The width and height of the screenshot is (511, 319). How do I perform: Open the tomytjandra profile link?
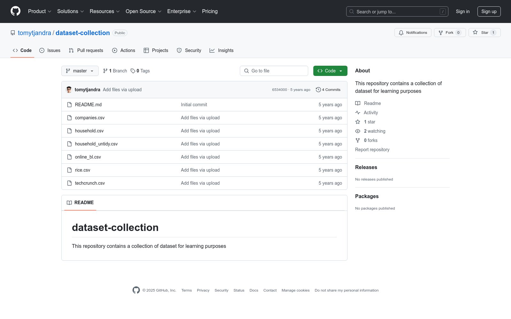click(x=34, y=33)
